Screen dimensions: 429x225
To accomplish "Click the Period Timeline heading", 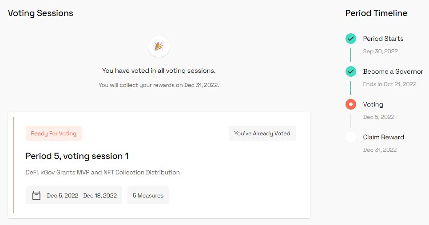I will [x=376, y=13].
